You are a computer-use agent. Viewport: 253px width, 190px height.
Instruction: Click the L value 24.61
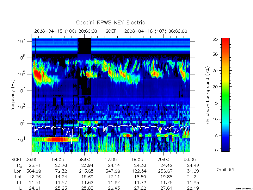click(35, 188)
